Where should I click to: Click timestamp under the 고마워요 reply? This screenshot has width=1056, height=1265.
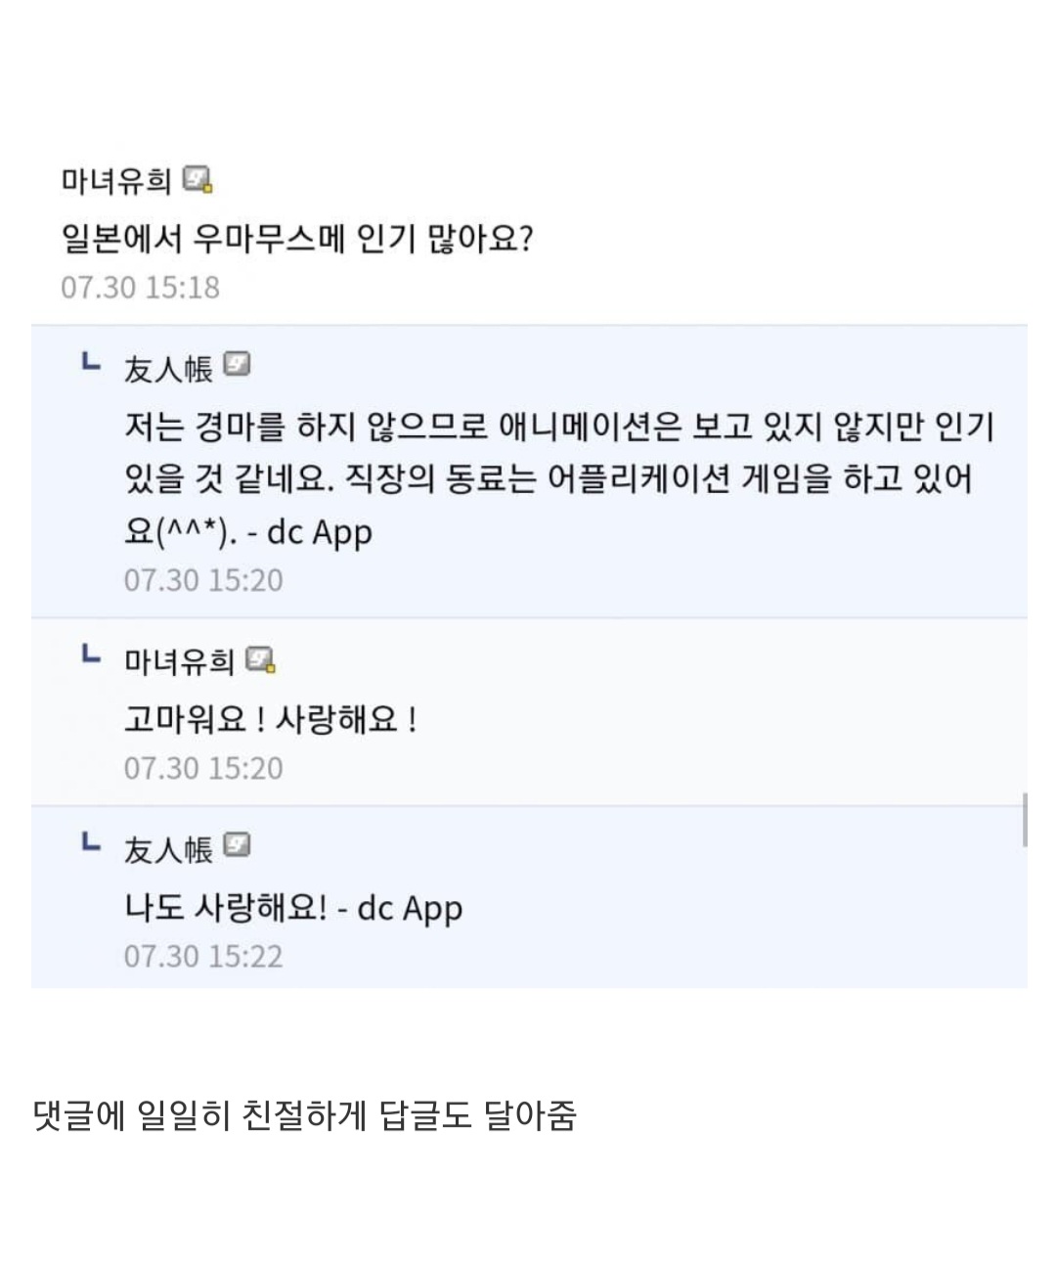(203, 768)
